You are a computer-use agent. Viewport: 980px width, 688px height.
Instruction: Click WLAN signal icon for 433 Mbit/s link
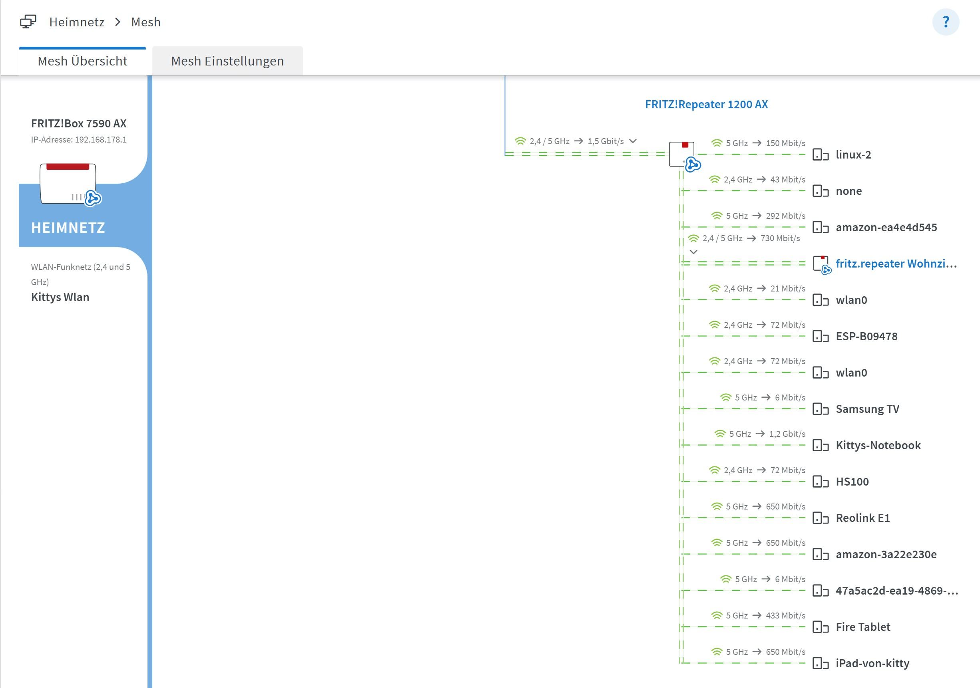pos(717,615)
